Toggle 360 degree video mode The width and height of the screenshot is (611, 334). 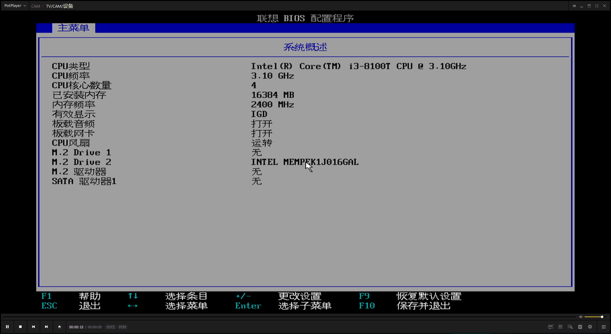[551, 327]
